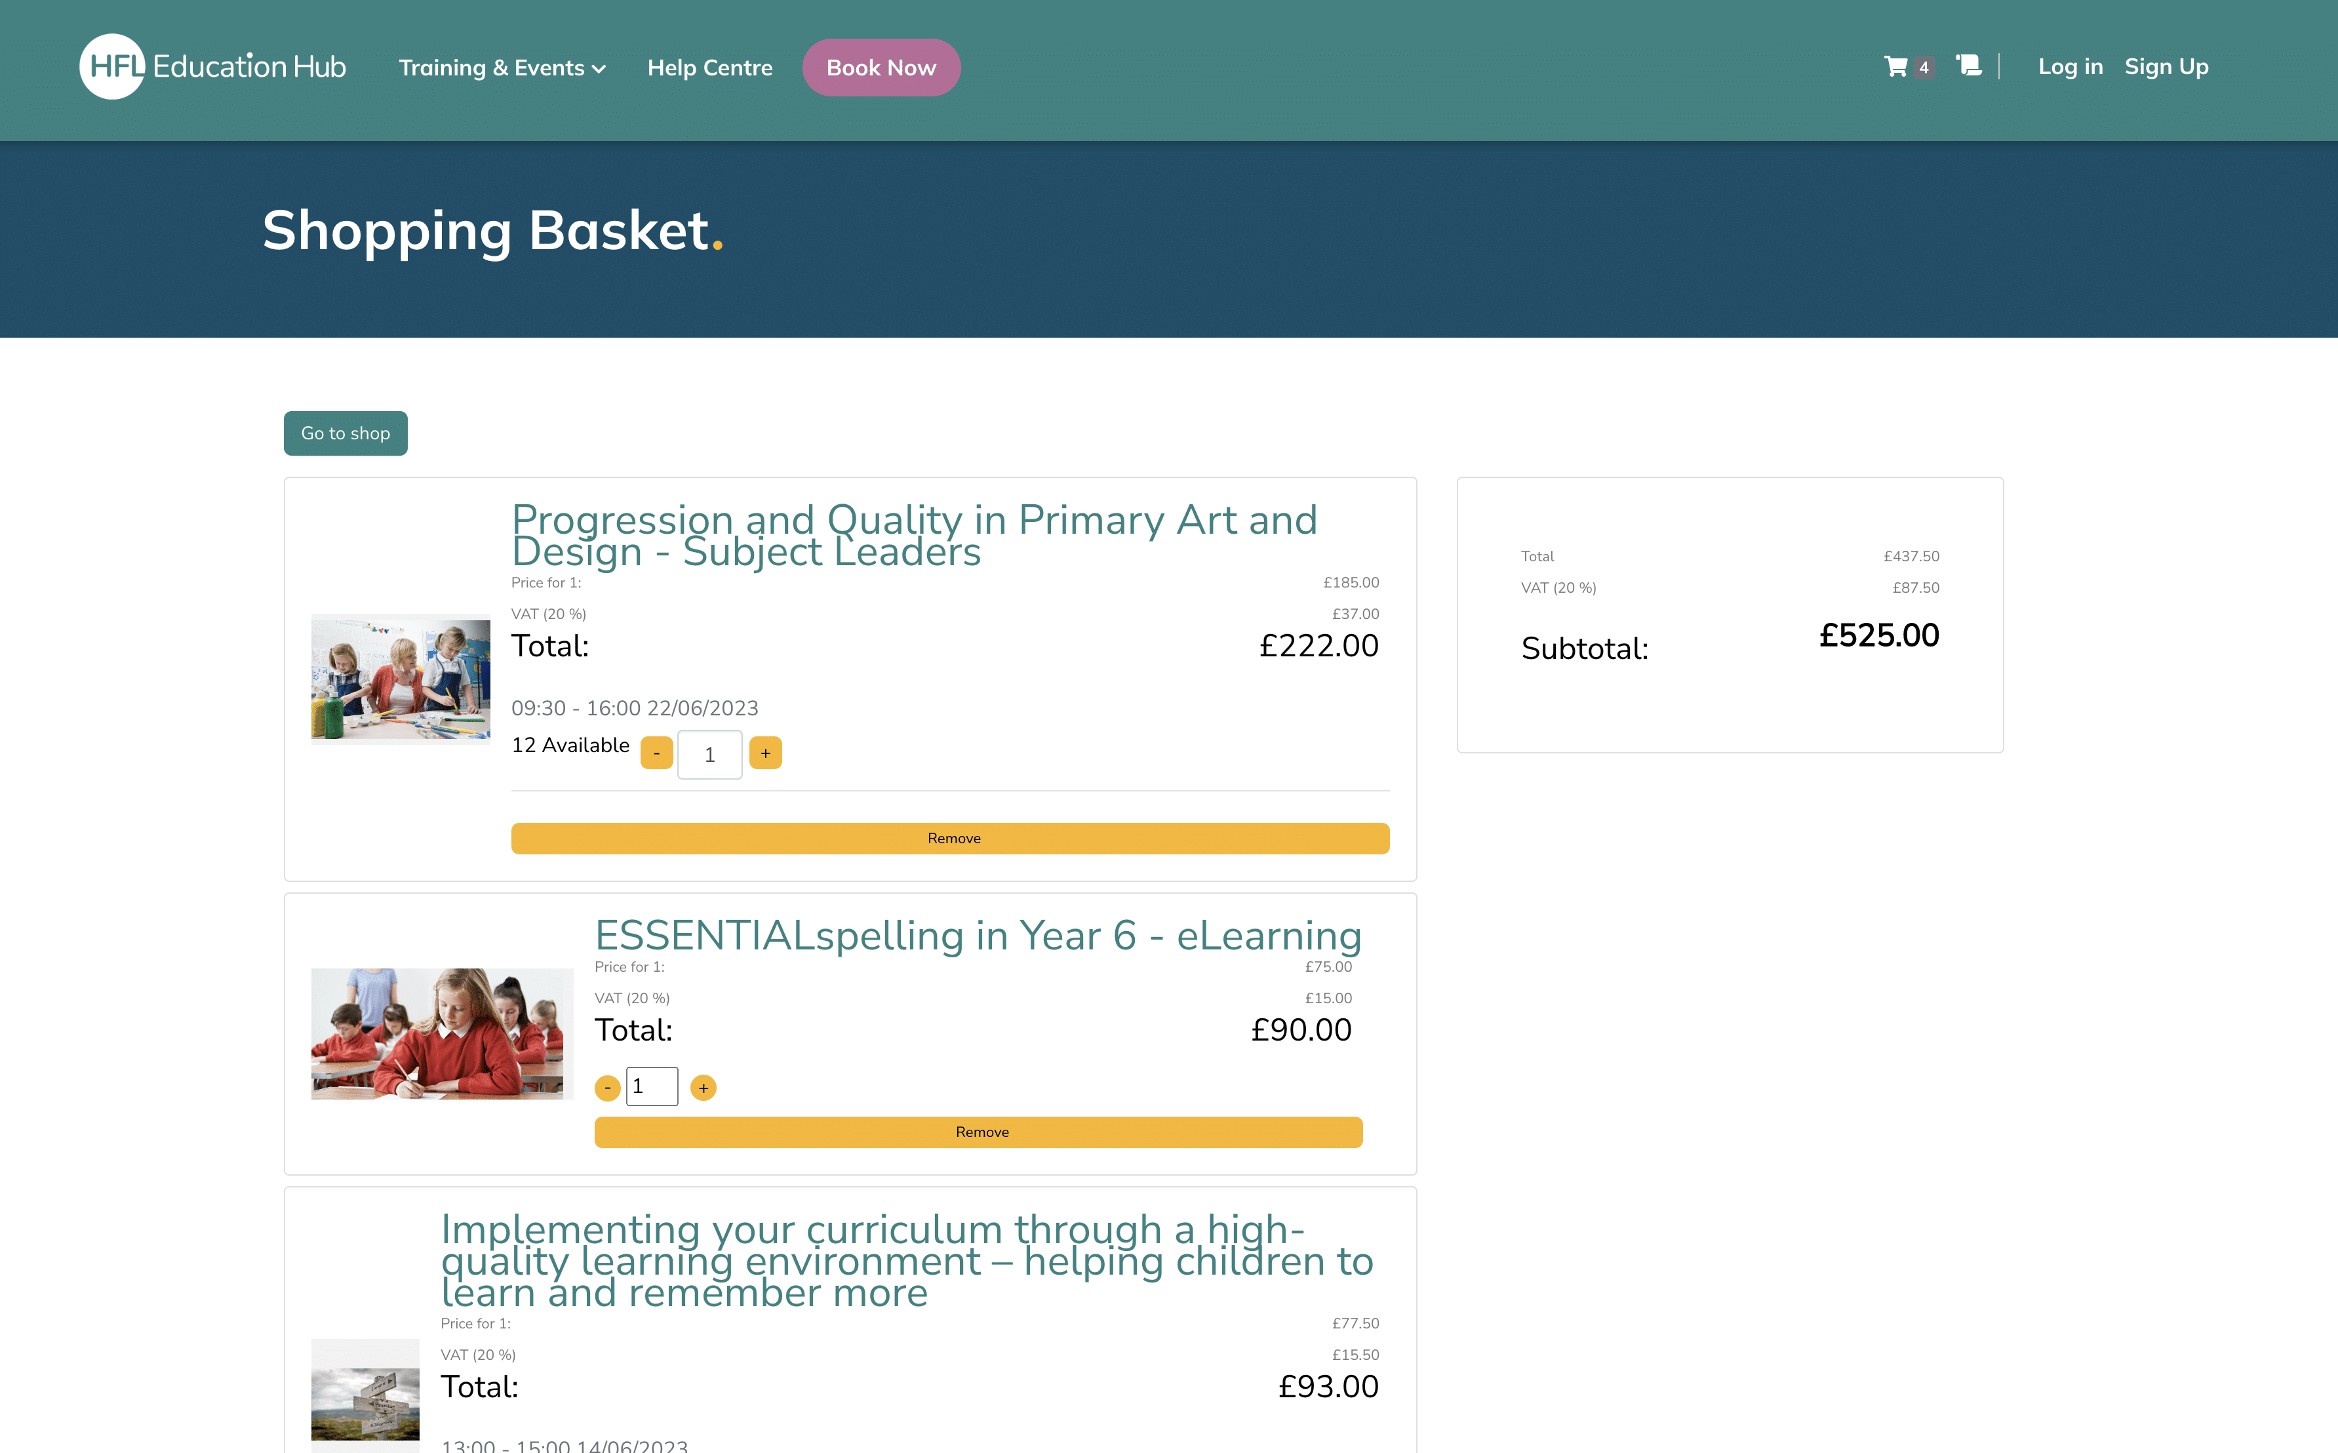Open Implementing your curriculum course title

(x=906, y=1261)
